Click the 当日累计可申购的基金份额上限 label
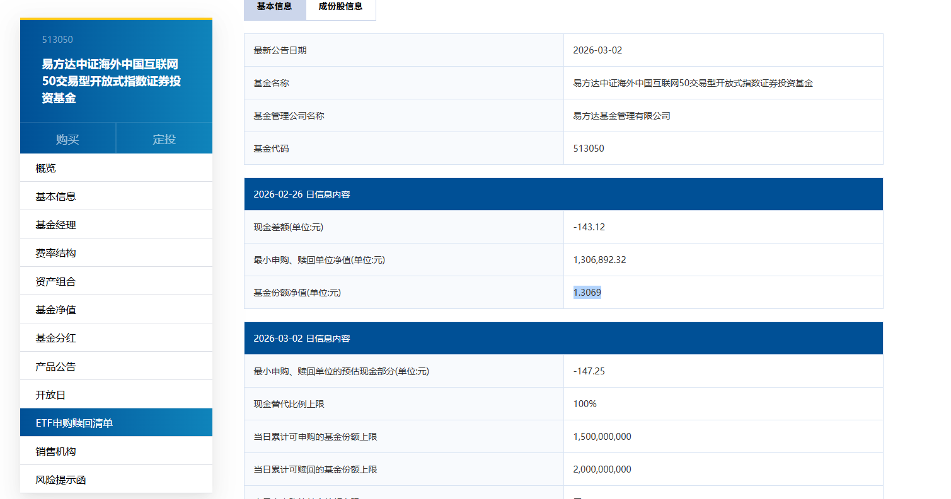This screenshot has width=951, height=499. (x=315, y=437)
